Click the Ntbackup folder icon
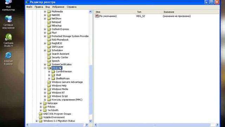 (49, 25)
